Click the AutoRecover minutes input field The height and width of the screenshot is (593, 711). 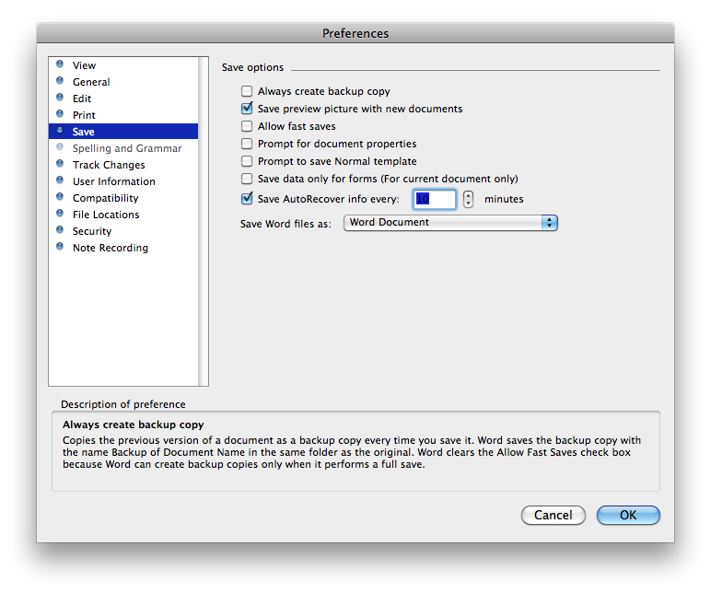click(435, 199)
